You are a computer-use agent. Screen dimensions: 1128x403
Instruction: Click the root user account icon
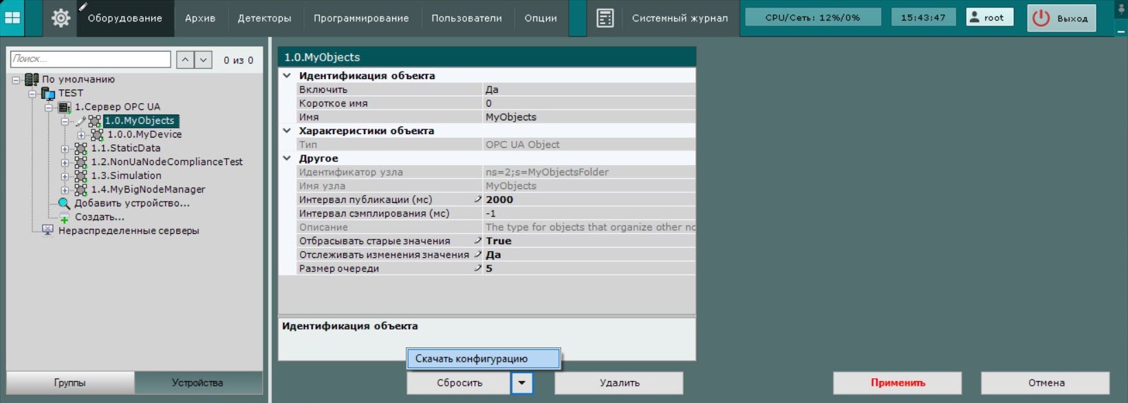974,18
